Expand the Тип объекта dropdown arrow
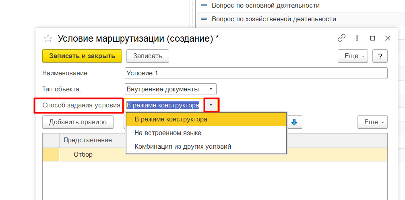The image size is (405, 200). click(x=211, y=89)
